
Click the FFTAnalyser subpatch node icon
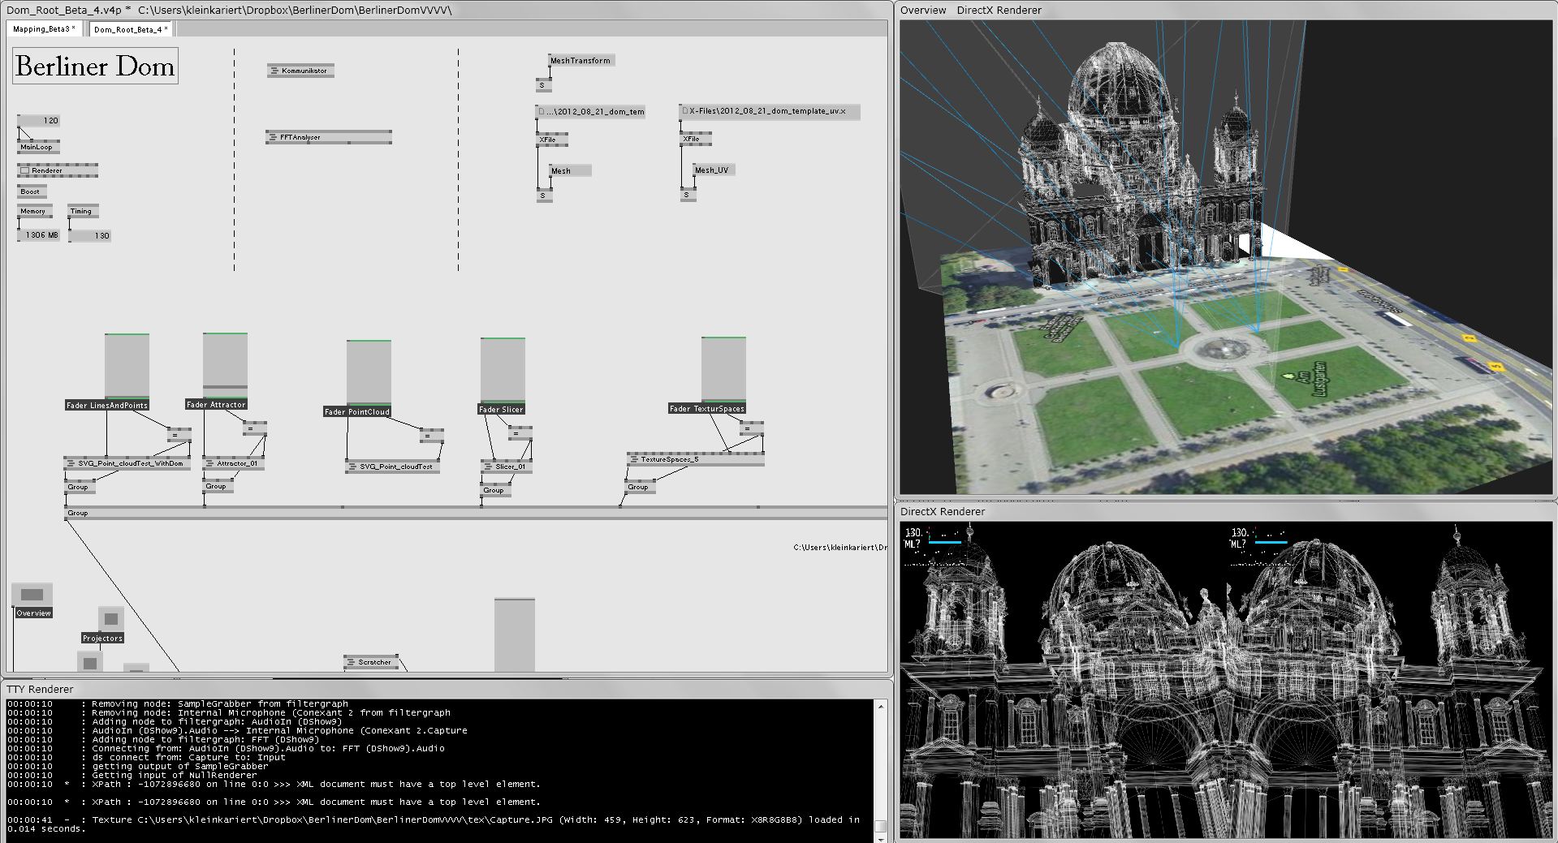(x=272, y=138)
